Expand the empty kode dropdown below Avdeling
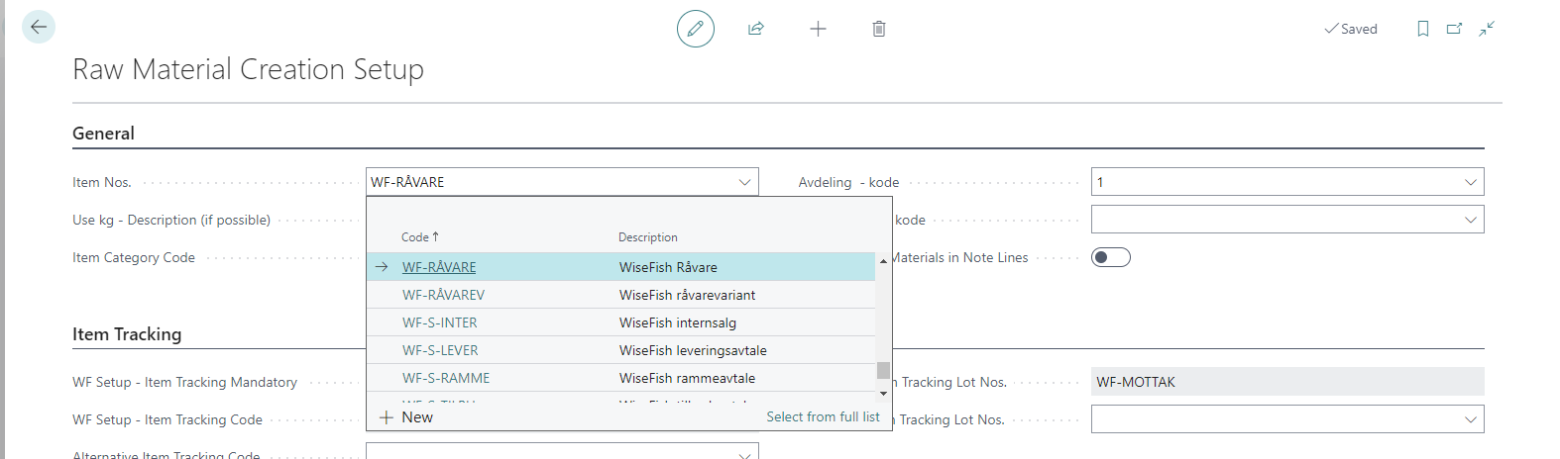 click(x=1470, y=220)
